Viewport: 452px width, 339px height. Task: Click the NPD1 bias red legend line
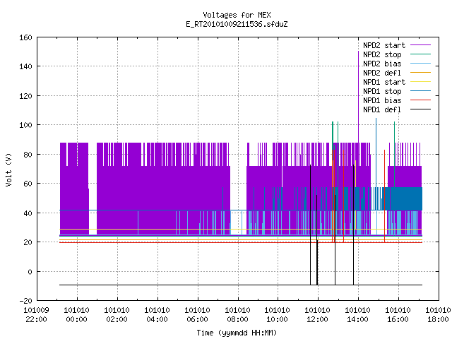(x=420, y=100)
